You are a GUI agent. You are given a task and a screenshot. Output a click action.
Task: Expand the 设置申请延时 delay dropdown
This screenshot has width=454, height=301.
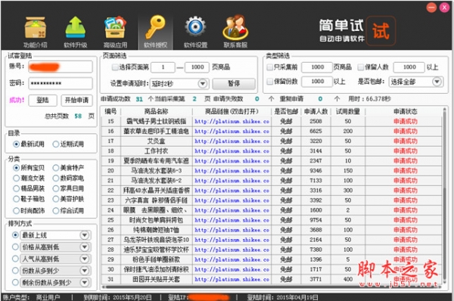click(202, 84)
